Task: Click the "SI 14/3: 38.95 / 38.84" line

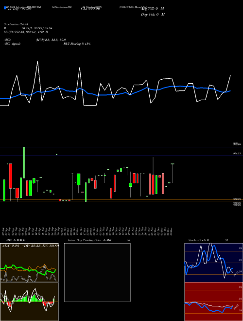Action: tap(37, 28)
